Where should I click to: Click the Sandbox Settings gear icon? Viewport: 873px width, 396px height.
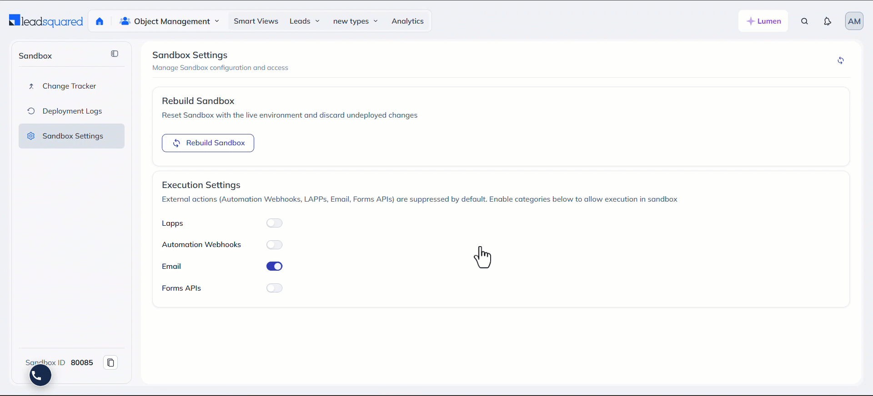click(x=31, y=136)
